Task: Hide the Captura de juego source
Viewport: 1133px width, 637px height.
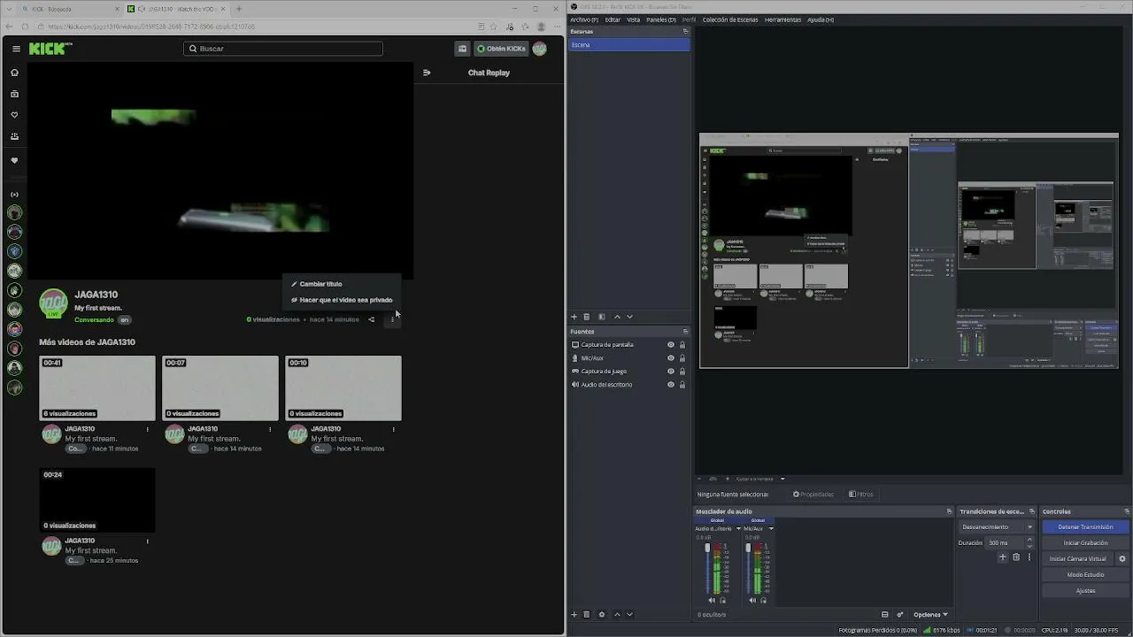Action: [670, 372]
